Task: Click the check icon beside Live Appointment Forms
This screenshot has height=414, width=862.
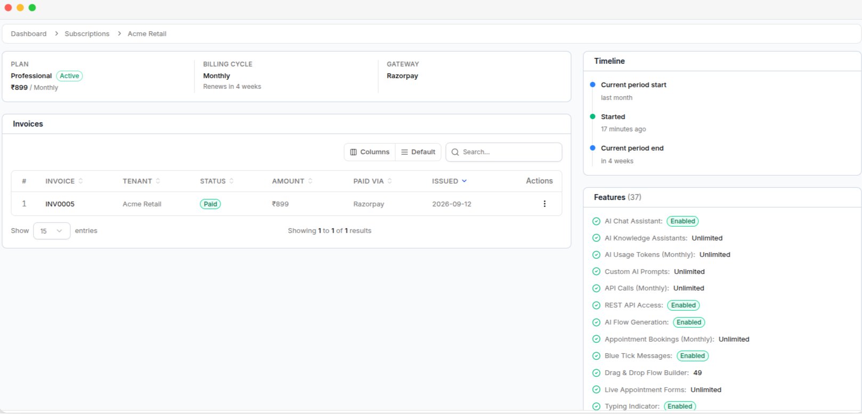Action: pyautogui.click(x=596, y=390)
